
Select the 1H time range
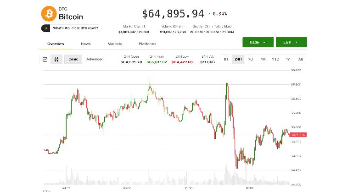226,59
